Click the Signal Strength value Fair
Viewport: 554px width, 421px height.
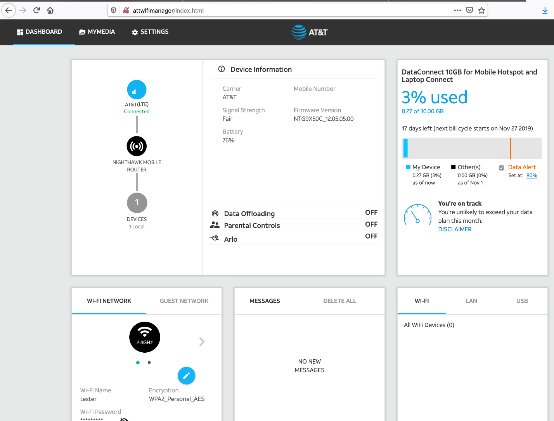tap(227, 119)
